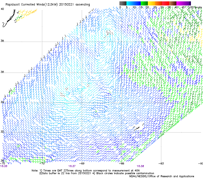203x178 pixels.
Task: Click longitude label -69 at bottom
Action: coord(82,163)
